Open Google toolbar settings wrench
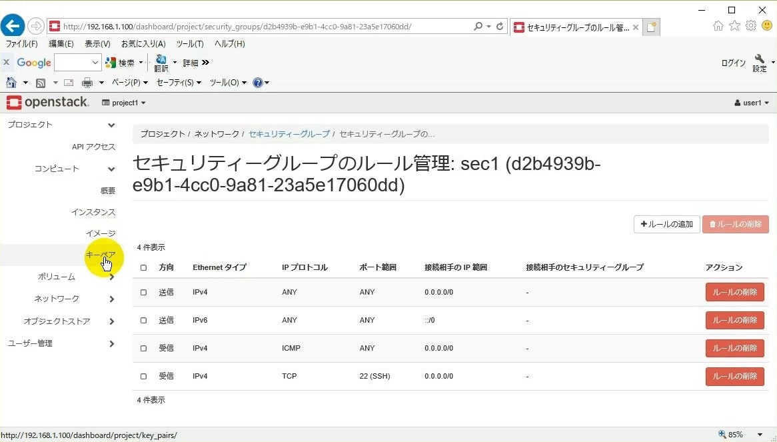This screenshot has width=777, height=442. click(759, 63)
